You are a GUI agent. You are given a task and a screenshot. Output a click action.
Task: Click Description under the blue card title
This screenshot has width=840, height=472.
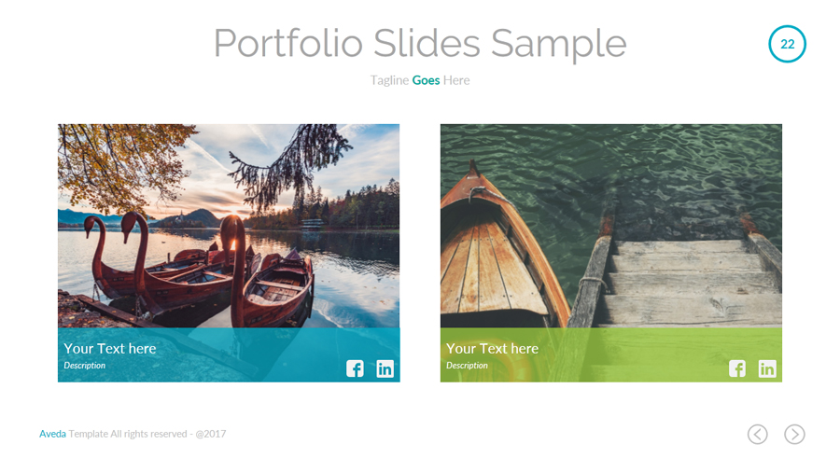(84, 366)
